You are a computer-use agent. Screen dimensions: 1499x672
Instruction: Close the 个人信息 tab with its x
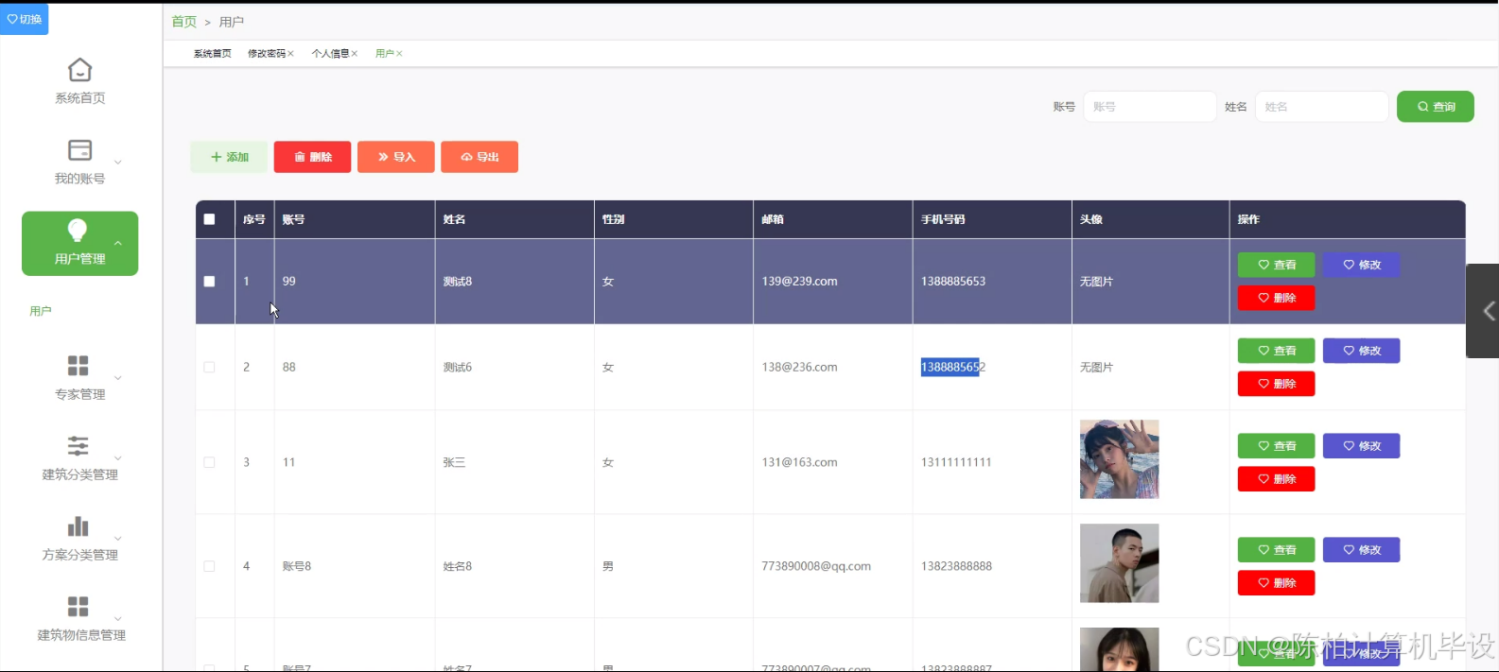[355, 54]
